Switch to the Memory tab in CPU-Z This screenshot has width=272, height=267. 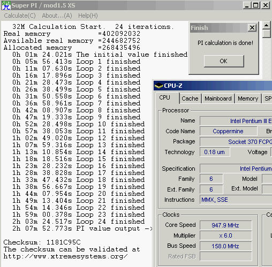click(248, 98)
